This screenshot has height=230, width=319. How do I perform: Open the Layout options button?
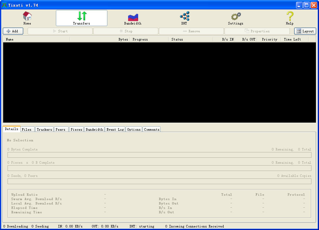coord(305,31)
